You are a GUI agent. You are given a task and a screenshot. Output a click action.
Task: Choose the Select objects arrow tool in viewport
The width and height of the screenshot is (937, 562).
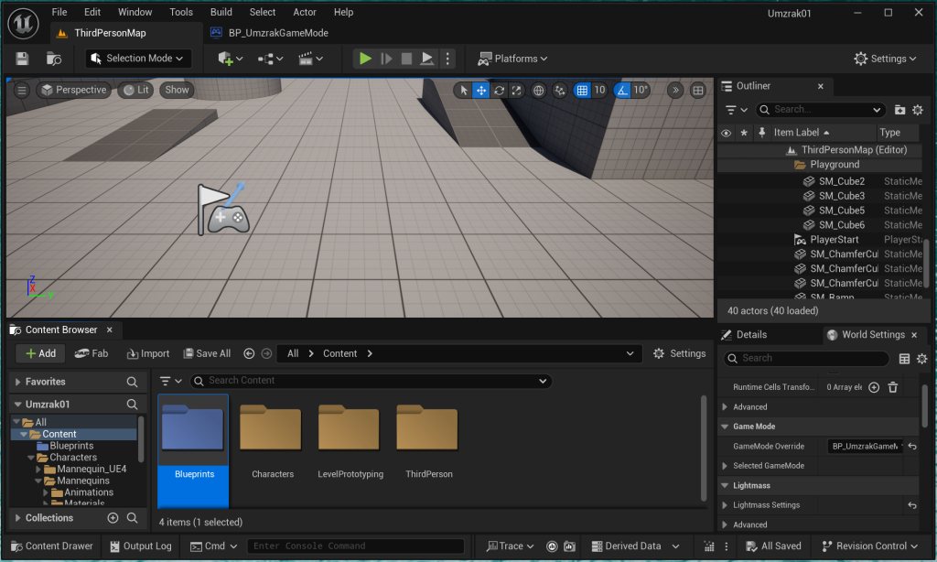click(x=463, y=90)
